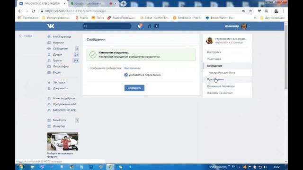Open the Сообщения сообщества status dropdown
This screenshot has width=303, height=170.
click(133, 68)
